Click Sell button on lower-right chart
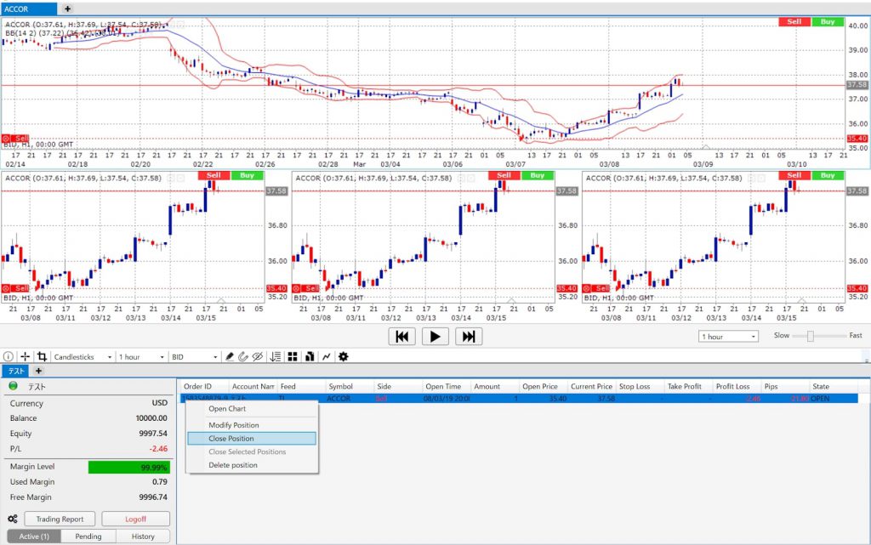Viewport: 871px width, 545px height. point(794,175)
